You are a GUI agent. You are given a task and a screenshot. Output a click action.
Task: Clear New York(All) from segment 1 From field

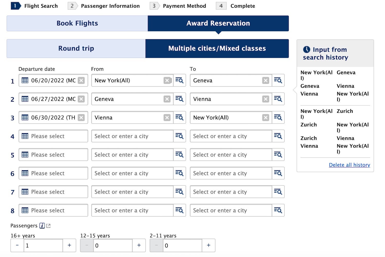[167, 80]
